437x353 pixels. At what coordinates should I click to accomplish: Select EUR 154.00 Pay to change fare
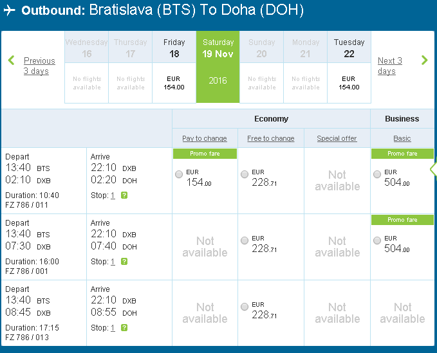[179, 174]
